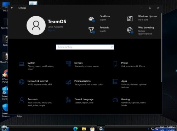Click the Settings gear taskbar icon
Image resolution: width=177 pixels, height=131 pixels.
point(101,129)
